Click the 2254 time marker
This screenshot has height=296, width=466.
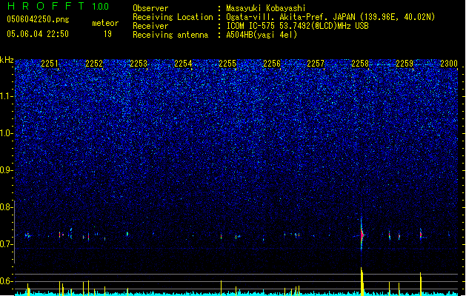point(183,64)
